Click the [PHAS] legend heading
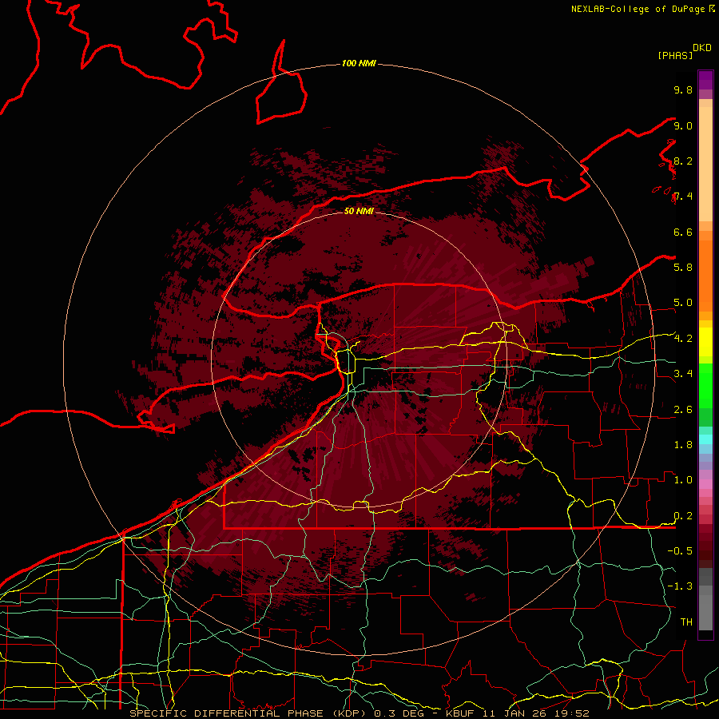Image resolution: width=719 pixels, height=719 pixels. pyautogui.click(x=675, y=55)
